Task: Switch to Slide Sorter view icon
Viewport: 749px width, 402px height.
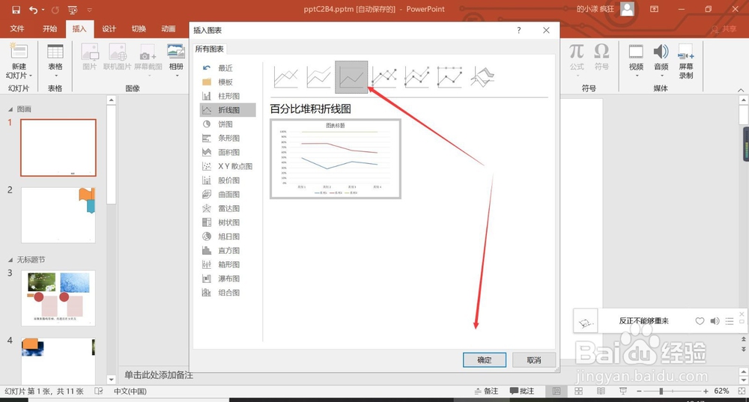Action: (x=578, y=391)
